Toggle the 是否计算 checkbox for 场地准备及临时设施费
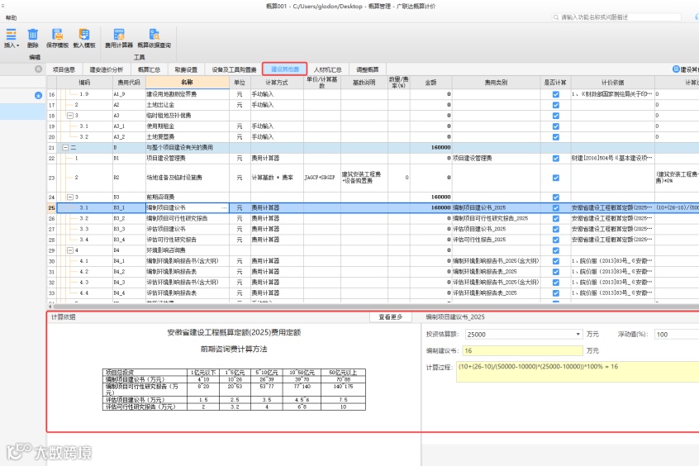 point(555,178)
